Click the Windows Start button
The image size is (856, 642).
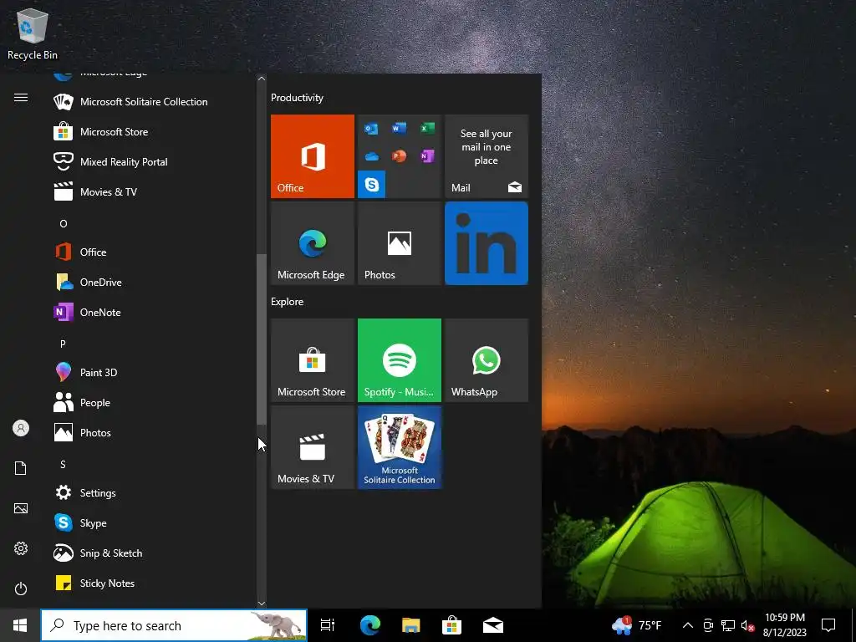pos(20,625)
